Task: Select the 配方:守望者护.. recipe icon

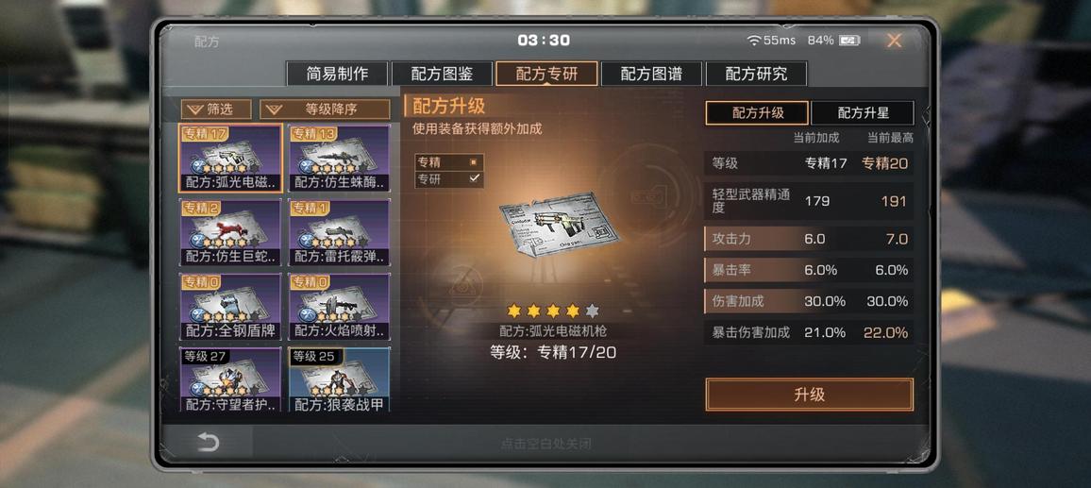Action: (230, 379)
